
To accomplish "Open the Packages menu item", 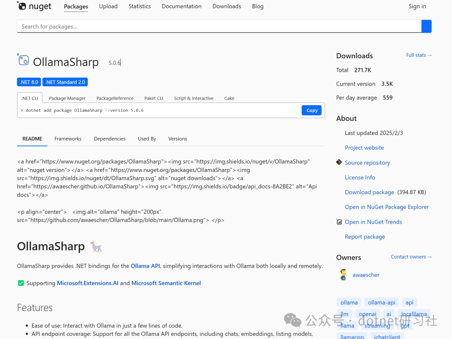I will 76,6.
